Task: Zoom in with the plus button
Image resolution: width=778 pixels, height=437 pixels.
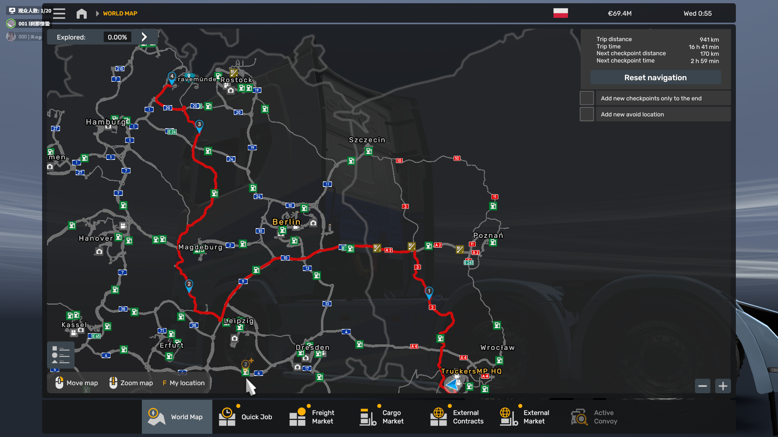Action: coord(723,386)
